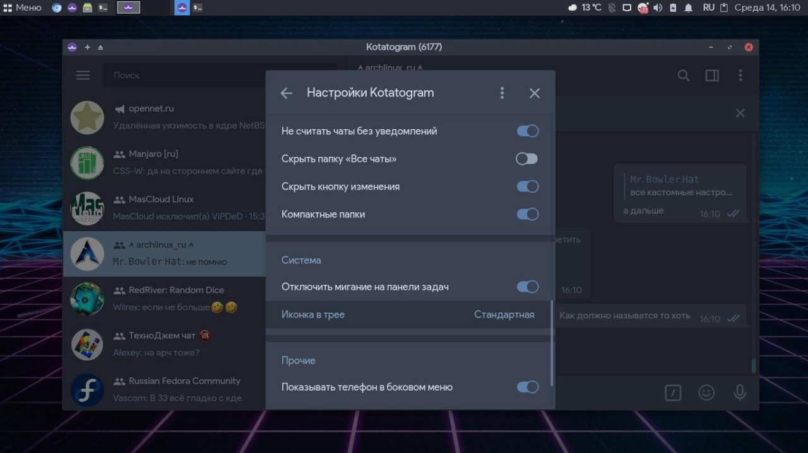808x453 pixels.
Task: Open the Меню launcher in top panel
Action: point(22,8)
